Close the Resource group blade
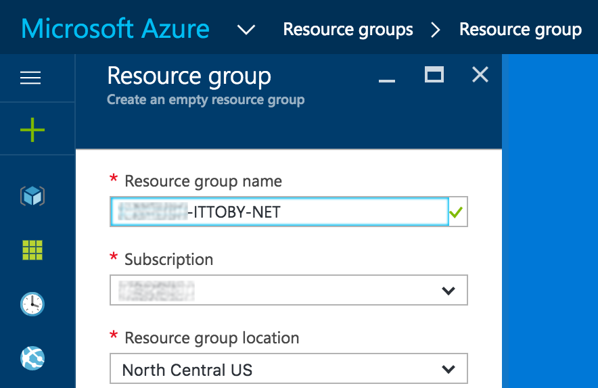 480,74
